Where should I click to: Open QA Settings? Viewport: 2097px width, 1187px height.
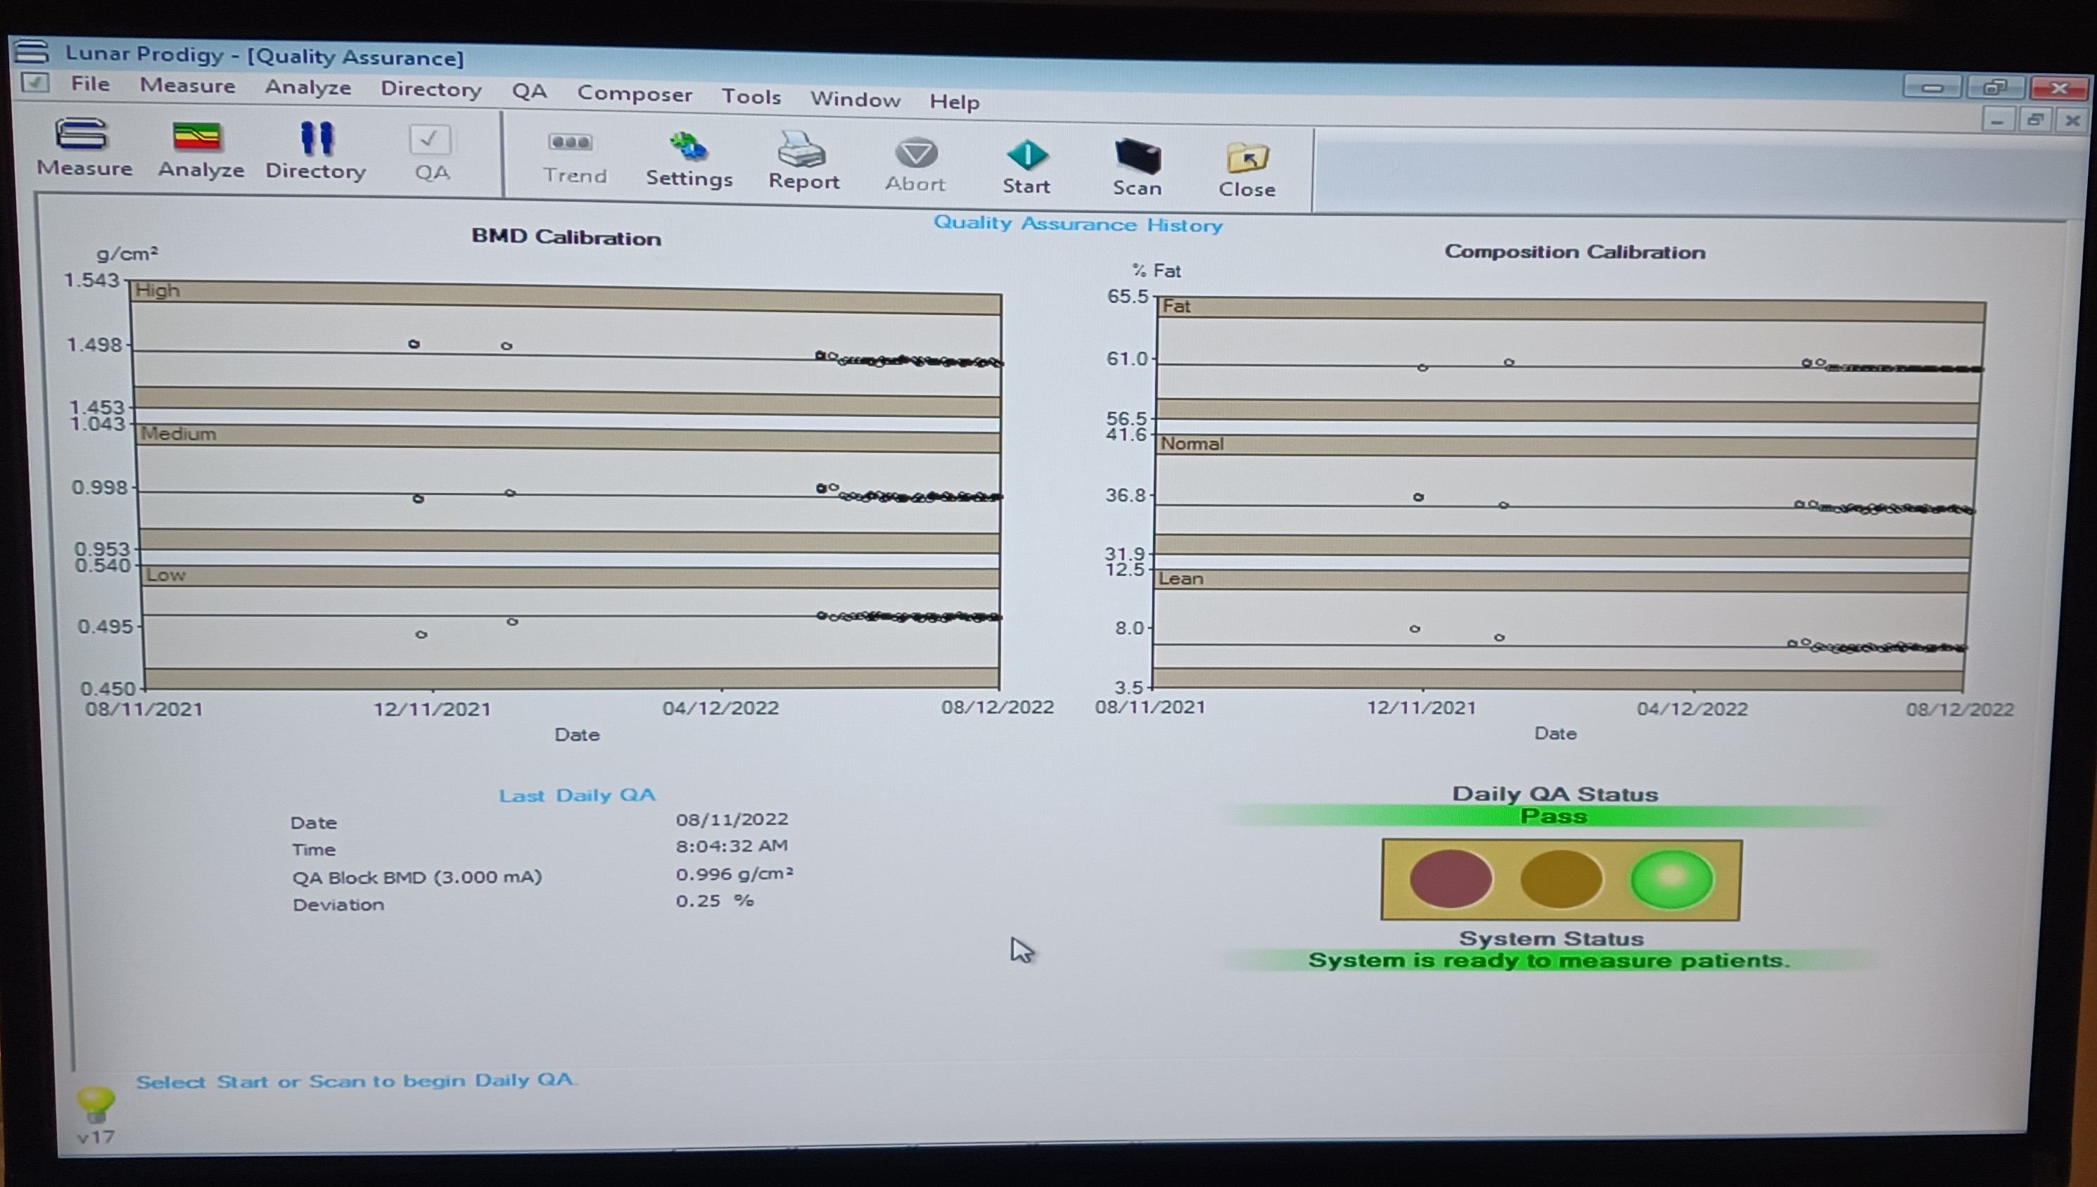click(689, 160)
